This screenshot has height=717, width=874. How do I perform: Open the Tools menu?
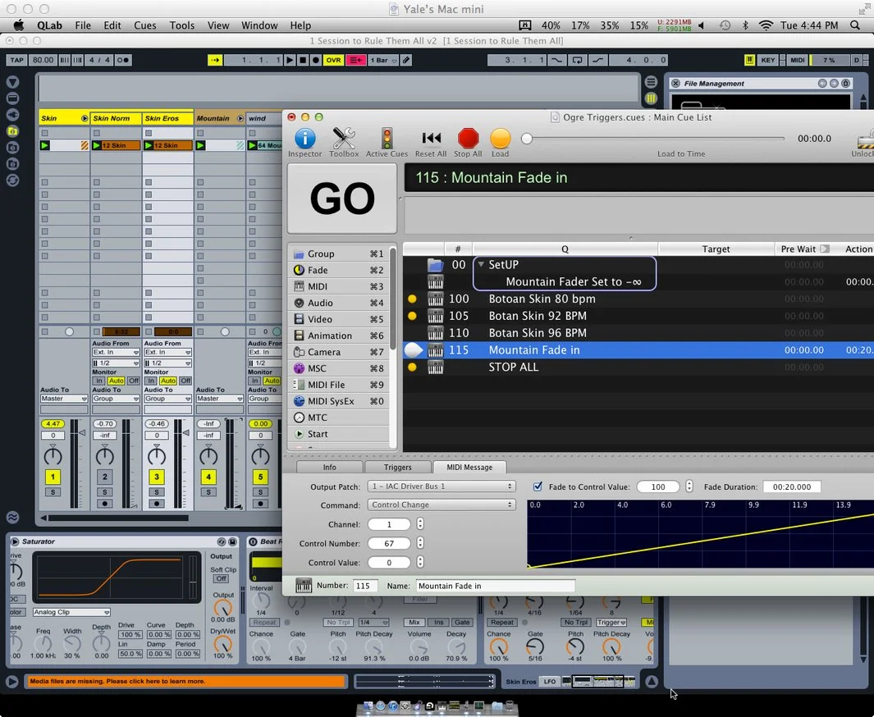pos(182,25)
